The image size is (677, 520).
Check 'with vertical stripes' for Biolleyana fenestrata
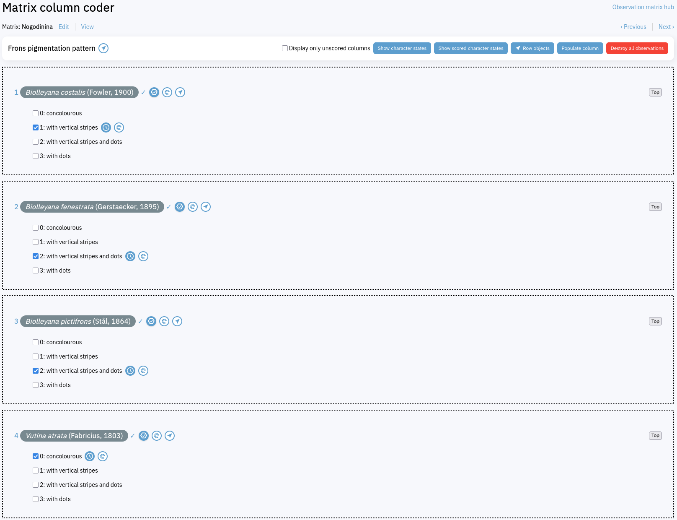tap(36, 242)
